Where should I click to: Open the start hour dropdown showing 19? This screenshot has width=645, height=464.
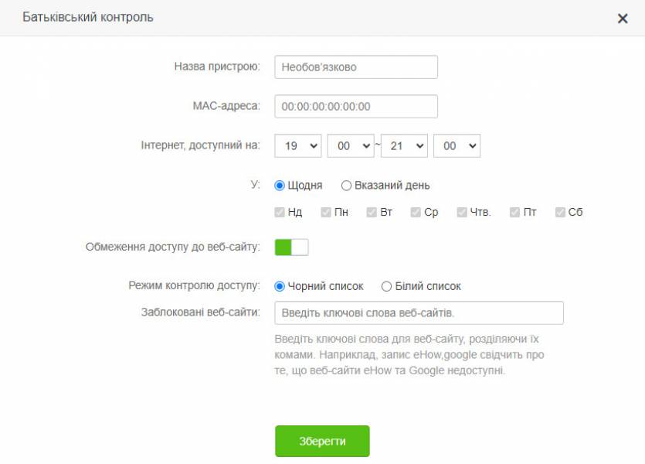click(298, 145)
